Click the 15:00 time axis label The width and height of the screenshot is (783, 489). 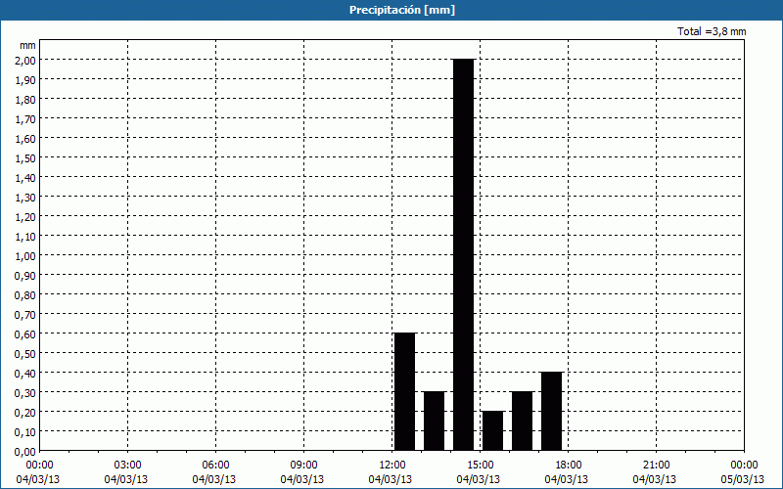(x=480, y=466)
